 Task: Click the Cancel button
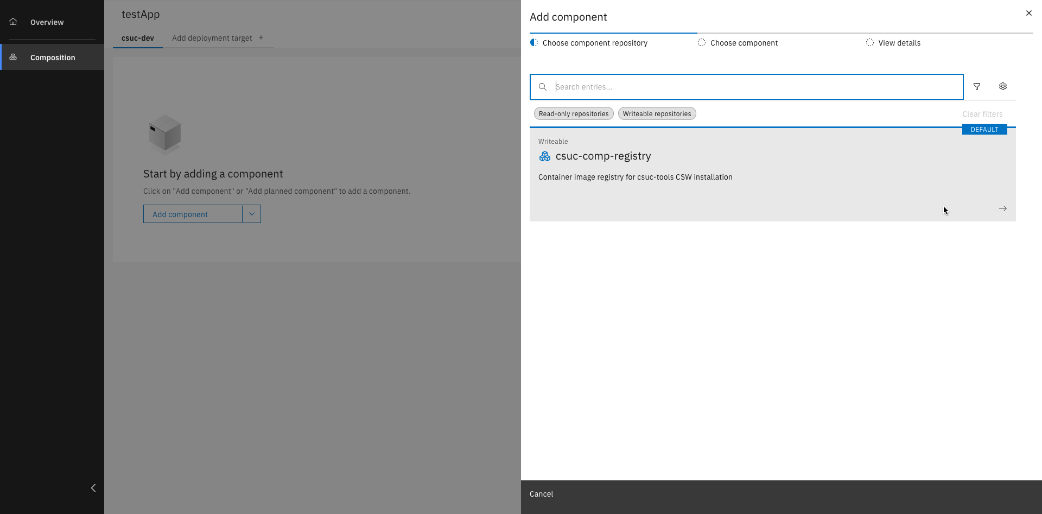(x=541, y=494)
